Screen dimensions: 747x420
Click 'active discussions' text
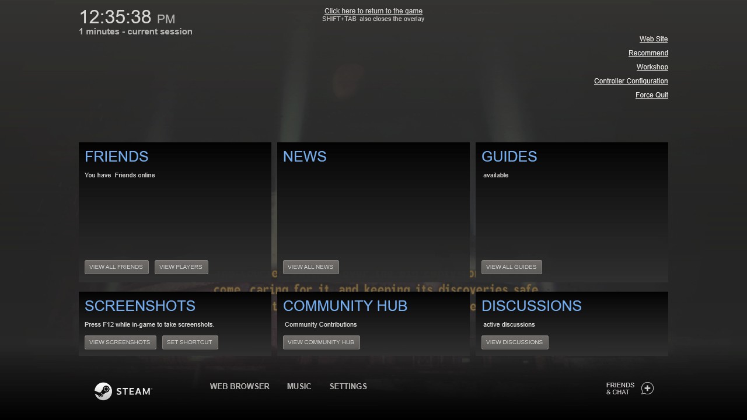tap(509, 324)
